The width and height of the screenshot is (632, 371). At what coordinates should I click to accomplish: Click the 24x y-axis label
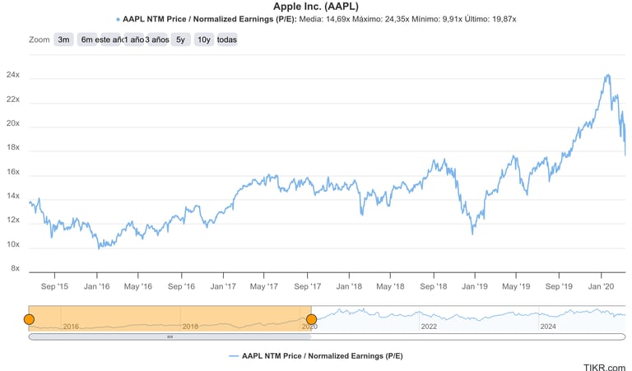click(13, 75)
